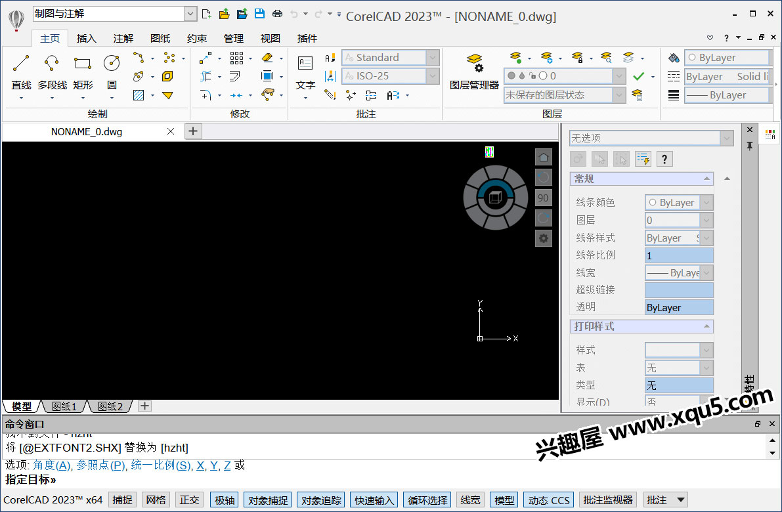Open the 无选项 selection dropdown
Viewport: 782px width, 512px height.
727,138
